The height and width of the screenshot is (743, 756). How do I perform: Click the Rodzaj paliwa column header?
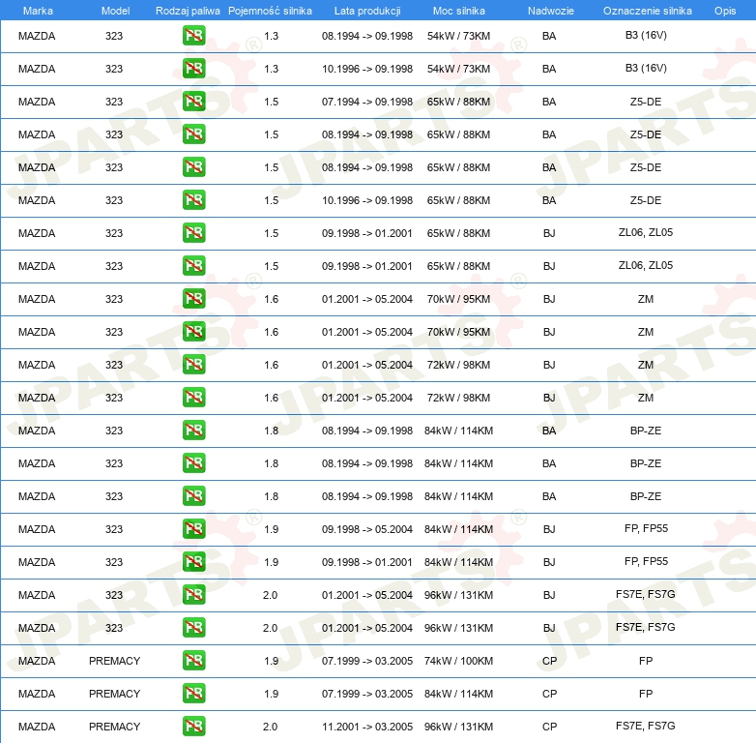click(188, 11)
